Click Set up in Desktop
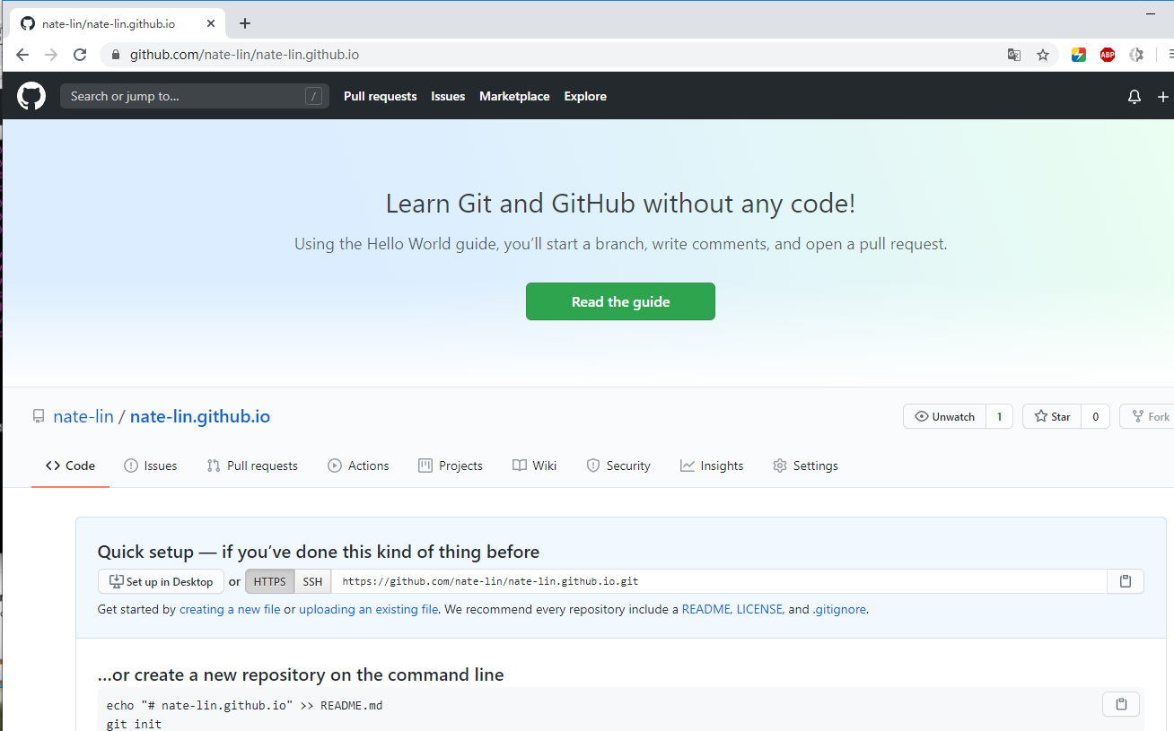The width and height of the screenshot is (1174, 731). (x=161, y=581)
